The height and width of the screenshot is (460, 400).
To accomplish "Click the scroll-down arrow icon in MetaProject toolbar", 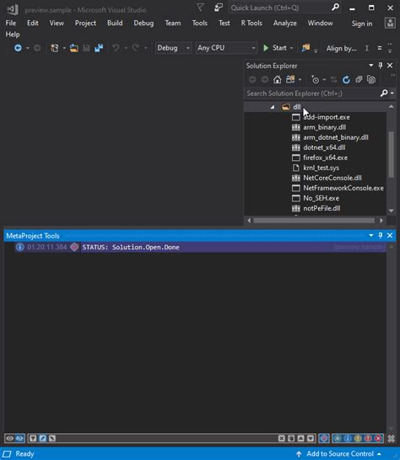I will pyautogui.click(x=311, y=438).
